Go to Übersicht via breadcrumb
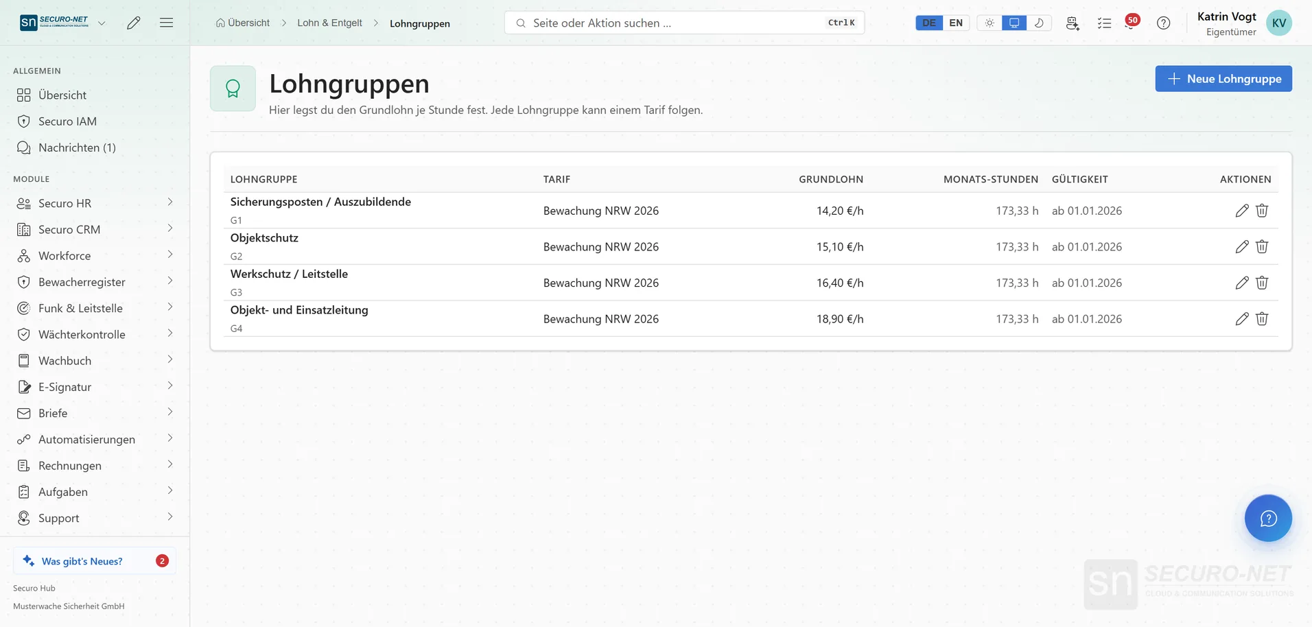Viewport: 1312px width, 627px height. tap(243, 23)
